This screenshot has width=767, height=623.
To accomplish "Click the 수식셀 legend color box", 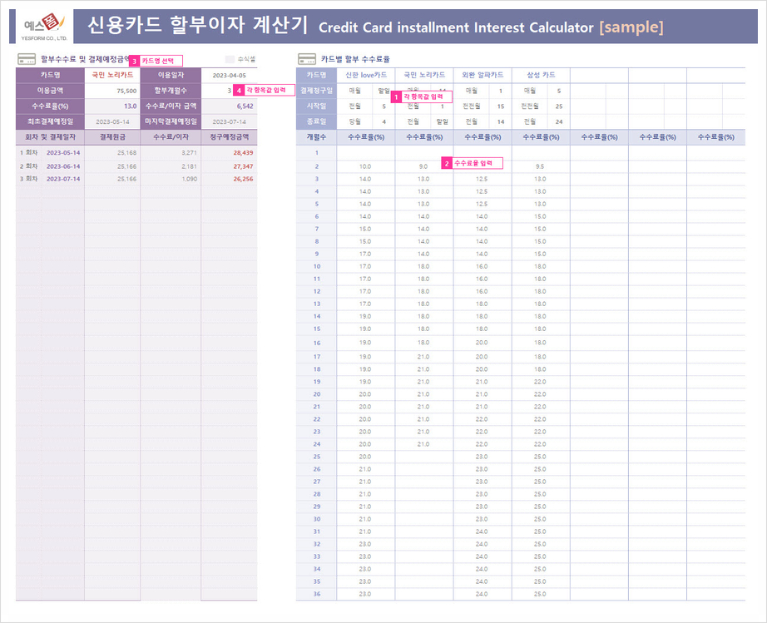I will 230,59.
